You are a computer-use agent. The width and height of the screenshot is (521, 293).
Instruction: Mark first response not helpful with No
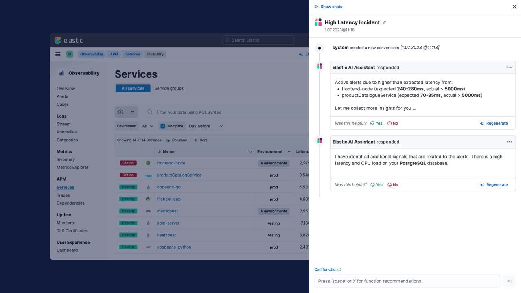coord(393,123)
